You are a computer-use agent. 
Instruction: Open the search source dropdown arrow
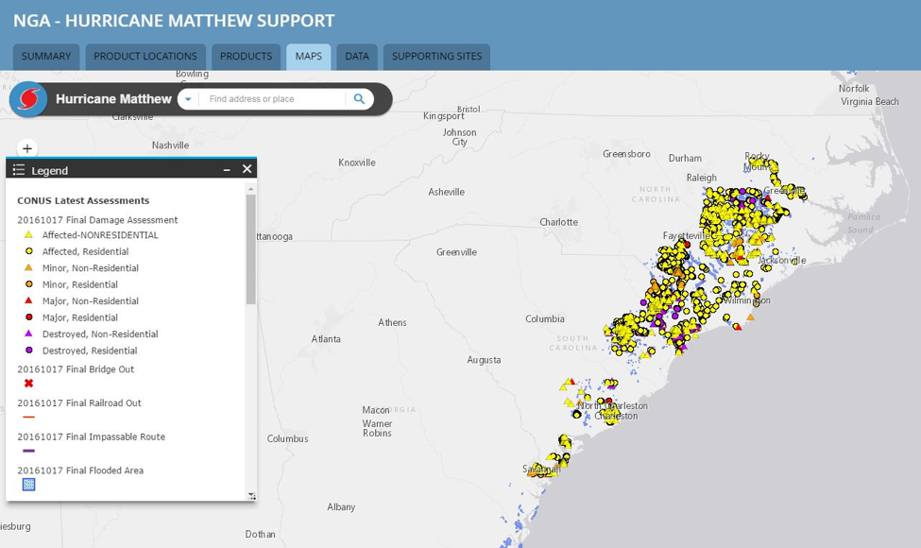(188, 99)
